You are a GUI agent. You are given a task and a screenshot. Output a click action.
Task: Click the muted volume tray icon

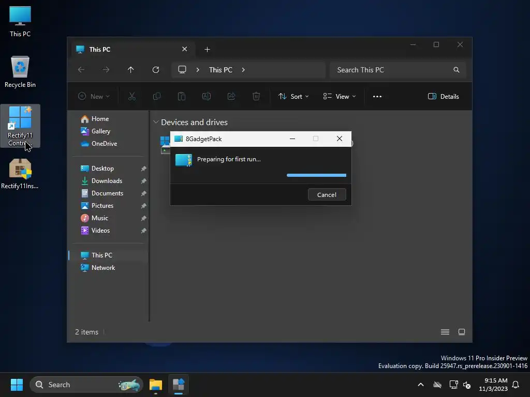pos(467,385)
